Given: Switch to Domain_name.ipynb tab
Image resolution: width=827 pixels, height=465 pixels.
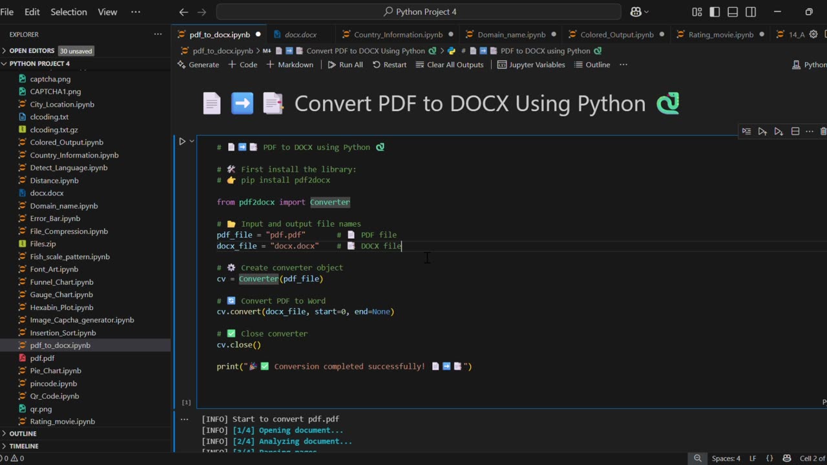Looking at the screenshot, I should 511,34.
